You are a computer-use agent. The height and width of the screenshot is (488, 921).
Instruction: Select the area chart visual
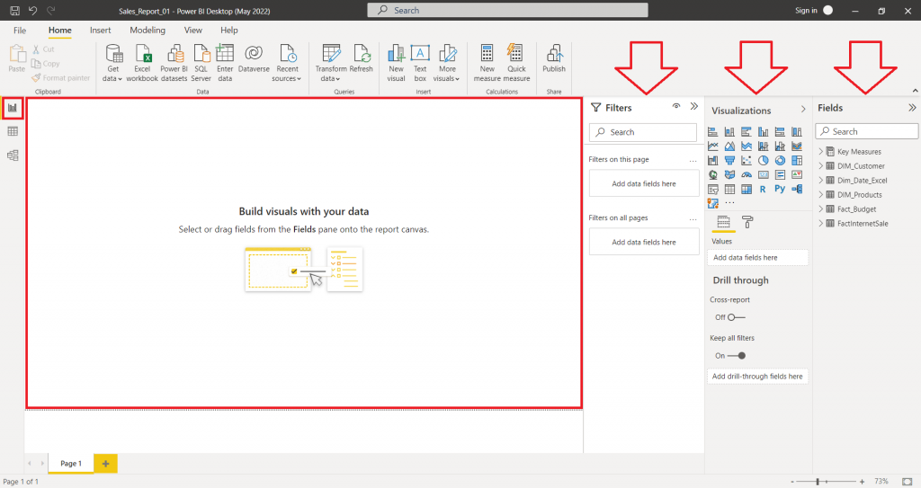pyautogui.click(x=729, y=146)
